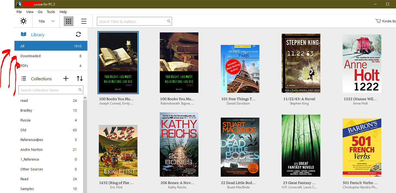Open the File menu
The height and width of the screenshot is (193, 396).
point(19,12)
